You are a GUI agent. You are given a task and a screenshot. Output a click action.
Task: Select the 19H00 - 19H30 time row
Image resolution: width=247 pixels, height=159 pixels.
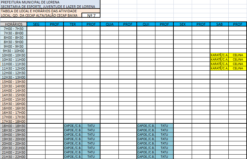pos(14,134)
